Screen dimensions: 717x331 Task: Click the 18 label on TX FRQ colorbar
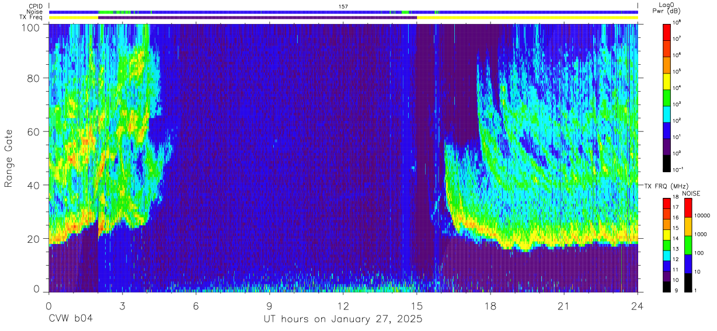[x=676, y=198]
